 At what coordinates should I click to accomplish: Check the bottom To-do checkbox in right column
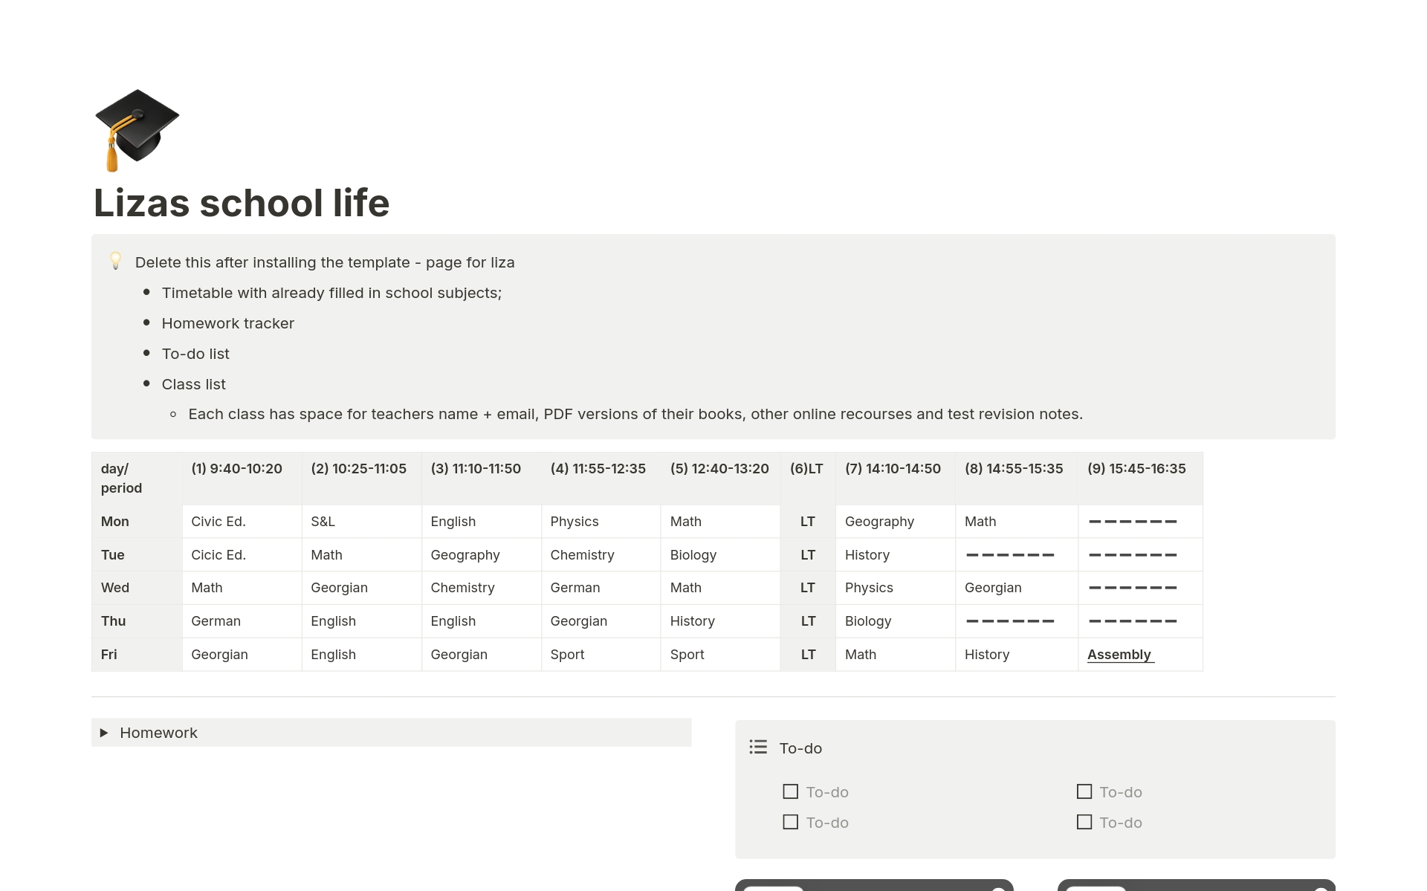point(1084,822)
